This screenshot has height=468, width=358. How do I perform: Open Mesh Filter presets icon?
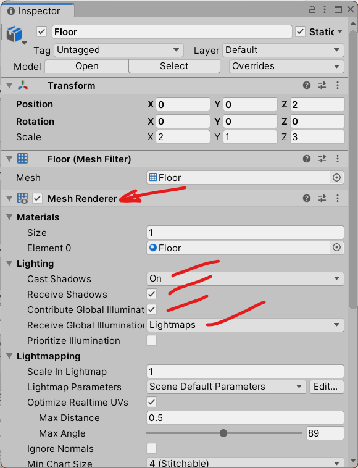coord(322,159)
